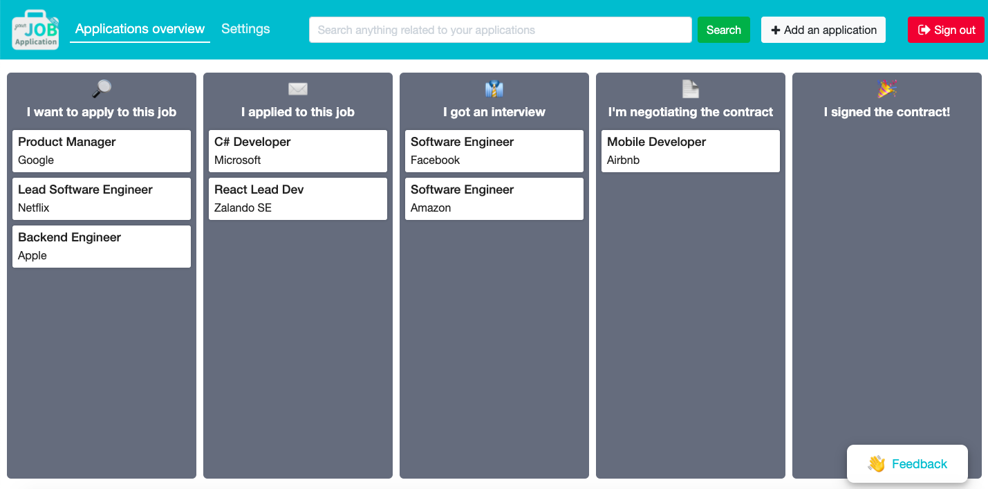Click the Sign out button
This screenshot has width=988, height=489.
click(x=945, y=30)
